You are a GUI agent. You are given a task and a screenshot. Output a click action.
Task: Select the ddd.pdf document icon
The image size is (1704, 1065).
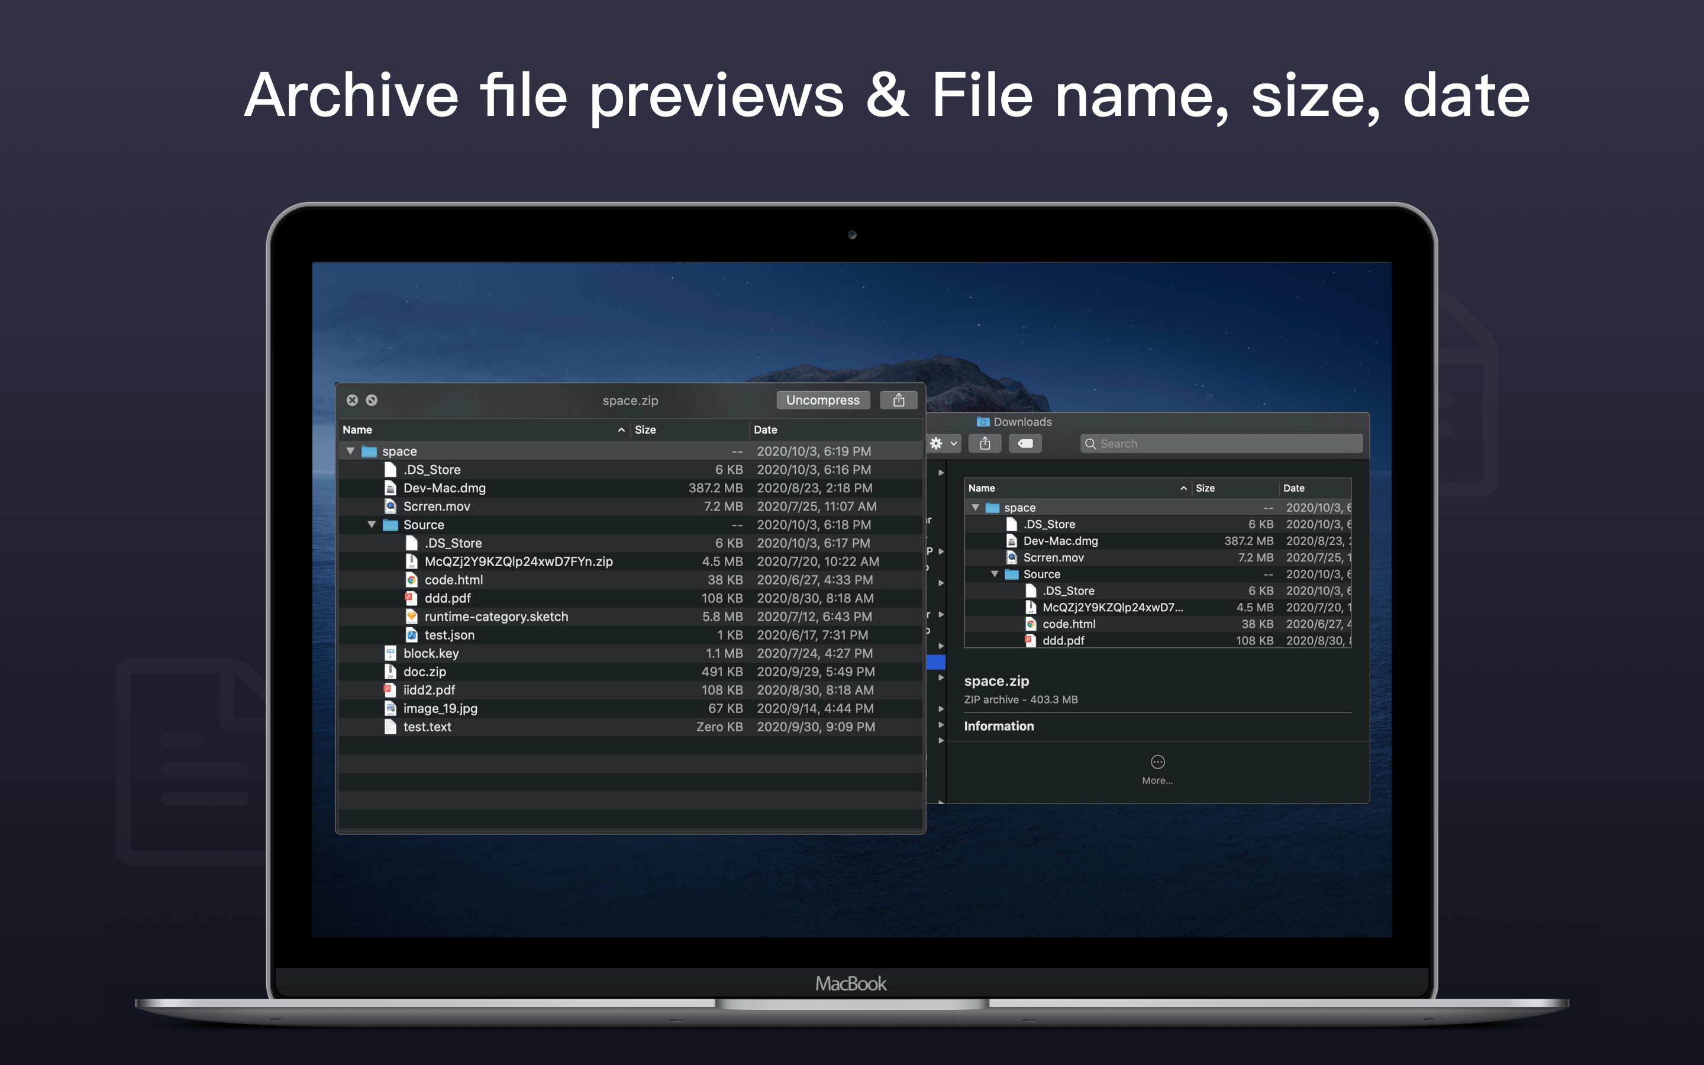click(x=412, y=598)
